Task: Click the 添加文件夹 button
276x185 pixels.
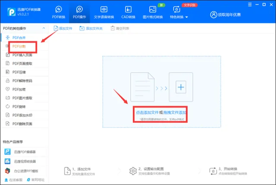Action: click(x=91, y=28)
